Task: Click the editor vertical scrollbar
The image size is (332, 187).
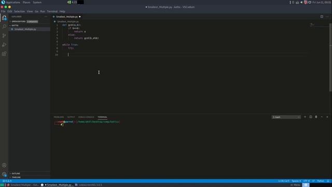Action: (x=330, y=57)
